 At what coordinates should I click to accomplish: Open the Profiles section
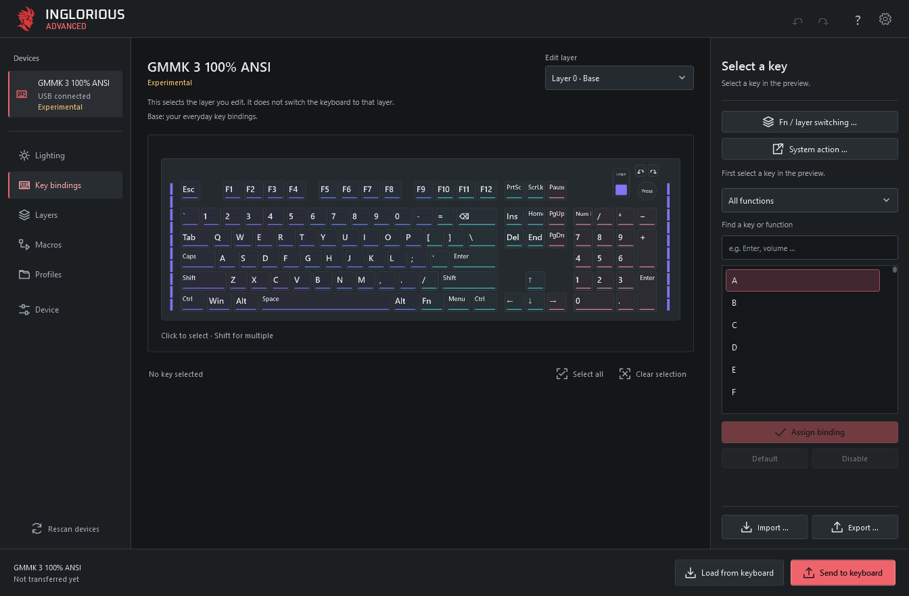point(66,275)
